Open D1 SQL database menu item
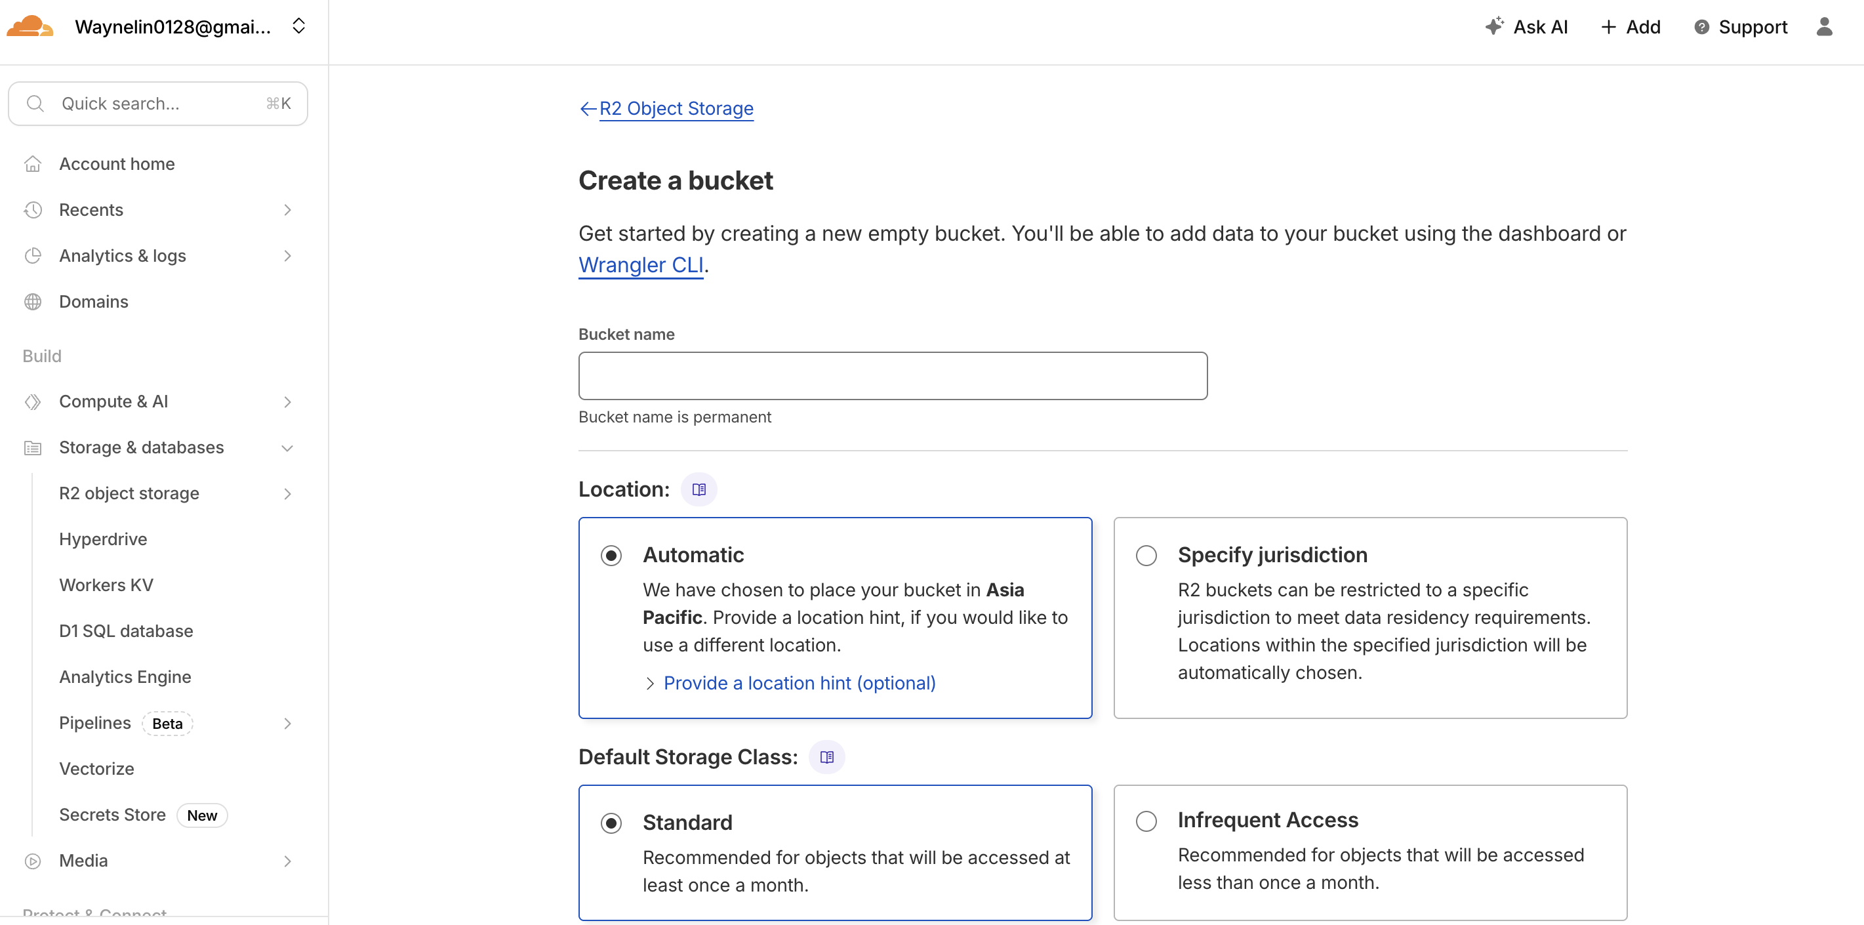The width and height of the screenshot is (1864, 925). (126, 631)
